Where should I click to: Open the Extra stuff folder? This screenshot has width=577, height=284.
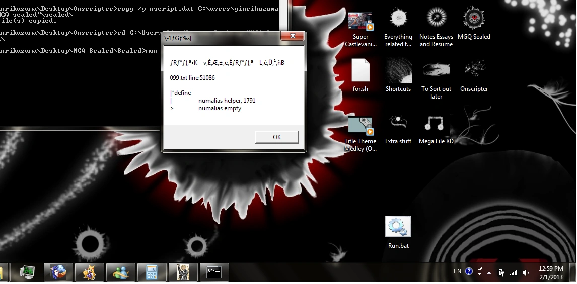click(x=398, y=129)
